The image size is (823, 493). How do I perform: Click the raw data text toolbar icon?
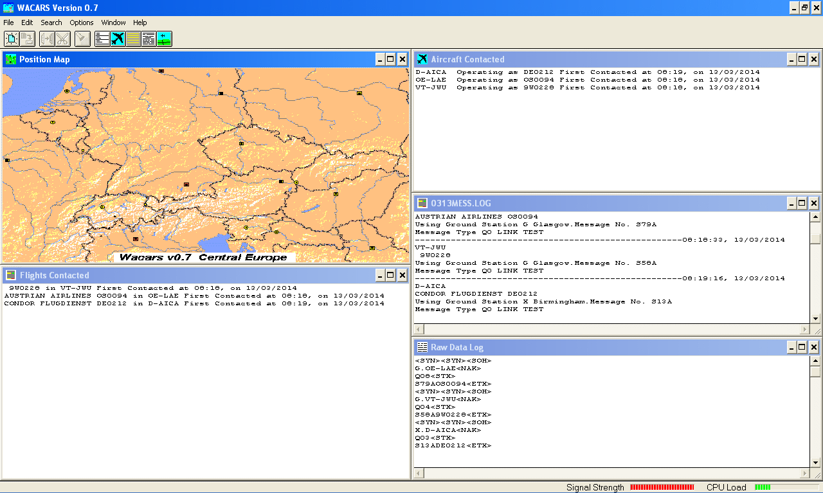[149, 39]
